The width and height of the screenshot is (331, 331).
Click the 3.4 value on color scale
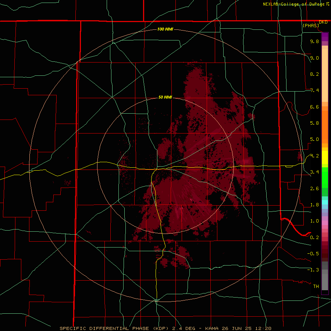314,172
